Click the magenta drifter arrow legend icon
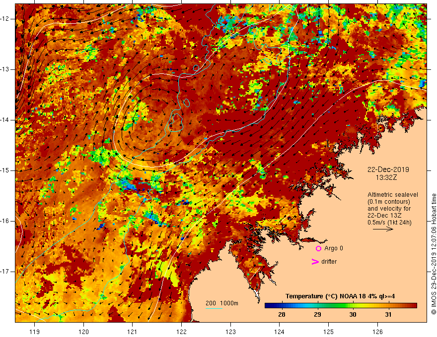Viewport: 437px width, 337px height. click(315, 262)
